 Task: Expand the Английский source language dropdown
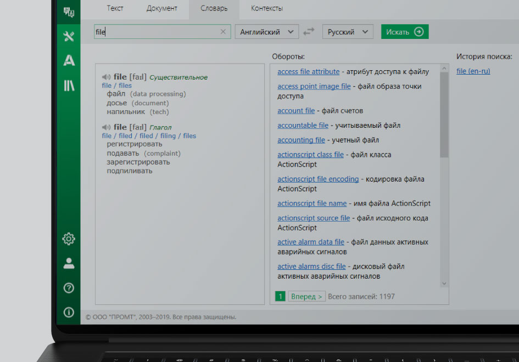(267, 32)
